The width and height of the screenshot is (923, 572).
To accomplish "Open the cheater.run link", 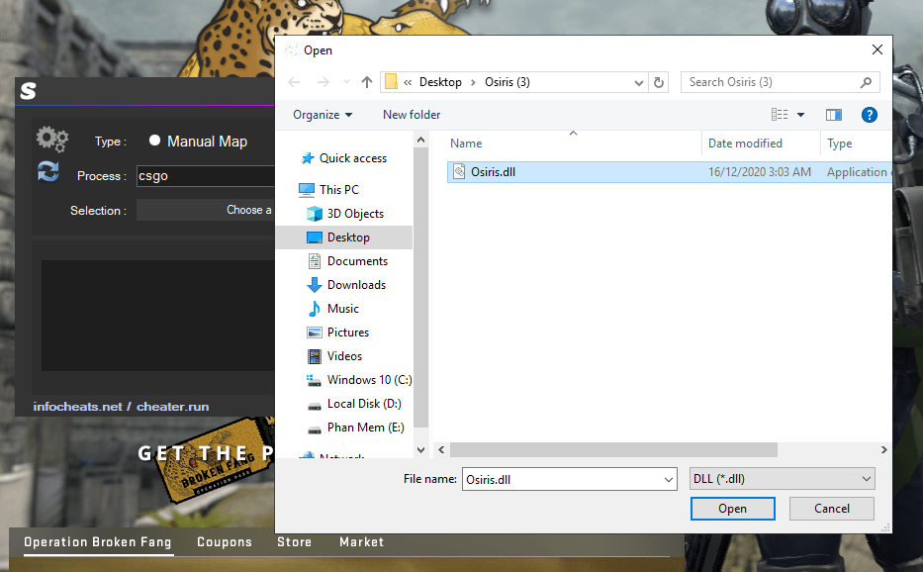I will tap(172, 407).
